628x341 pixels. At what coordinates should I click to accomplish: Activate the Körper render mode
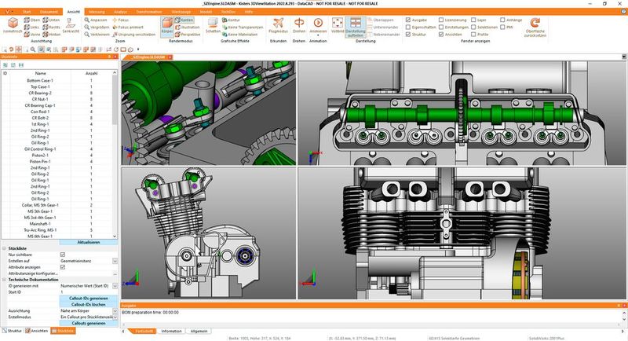click(x=167, y=26)
